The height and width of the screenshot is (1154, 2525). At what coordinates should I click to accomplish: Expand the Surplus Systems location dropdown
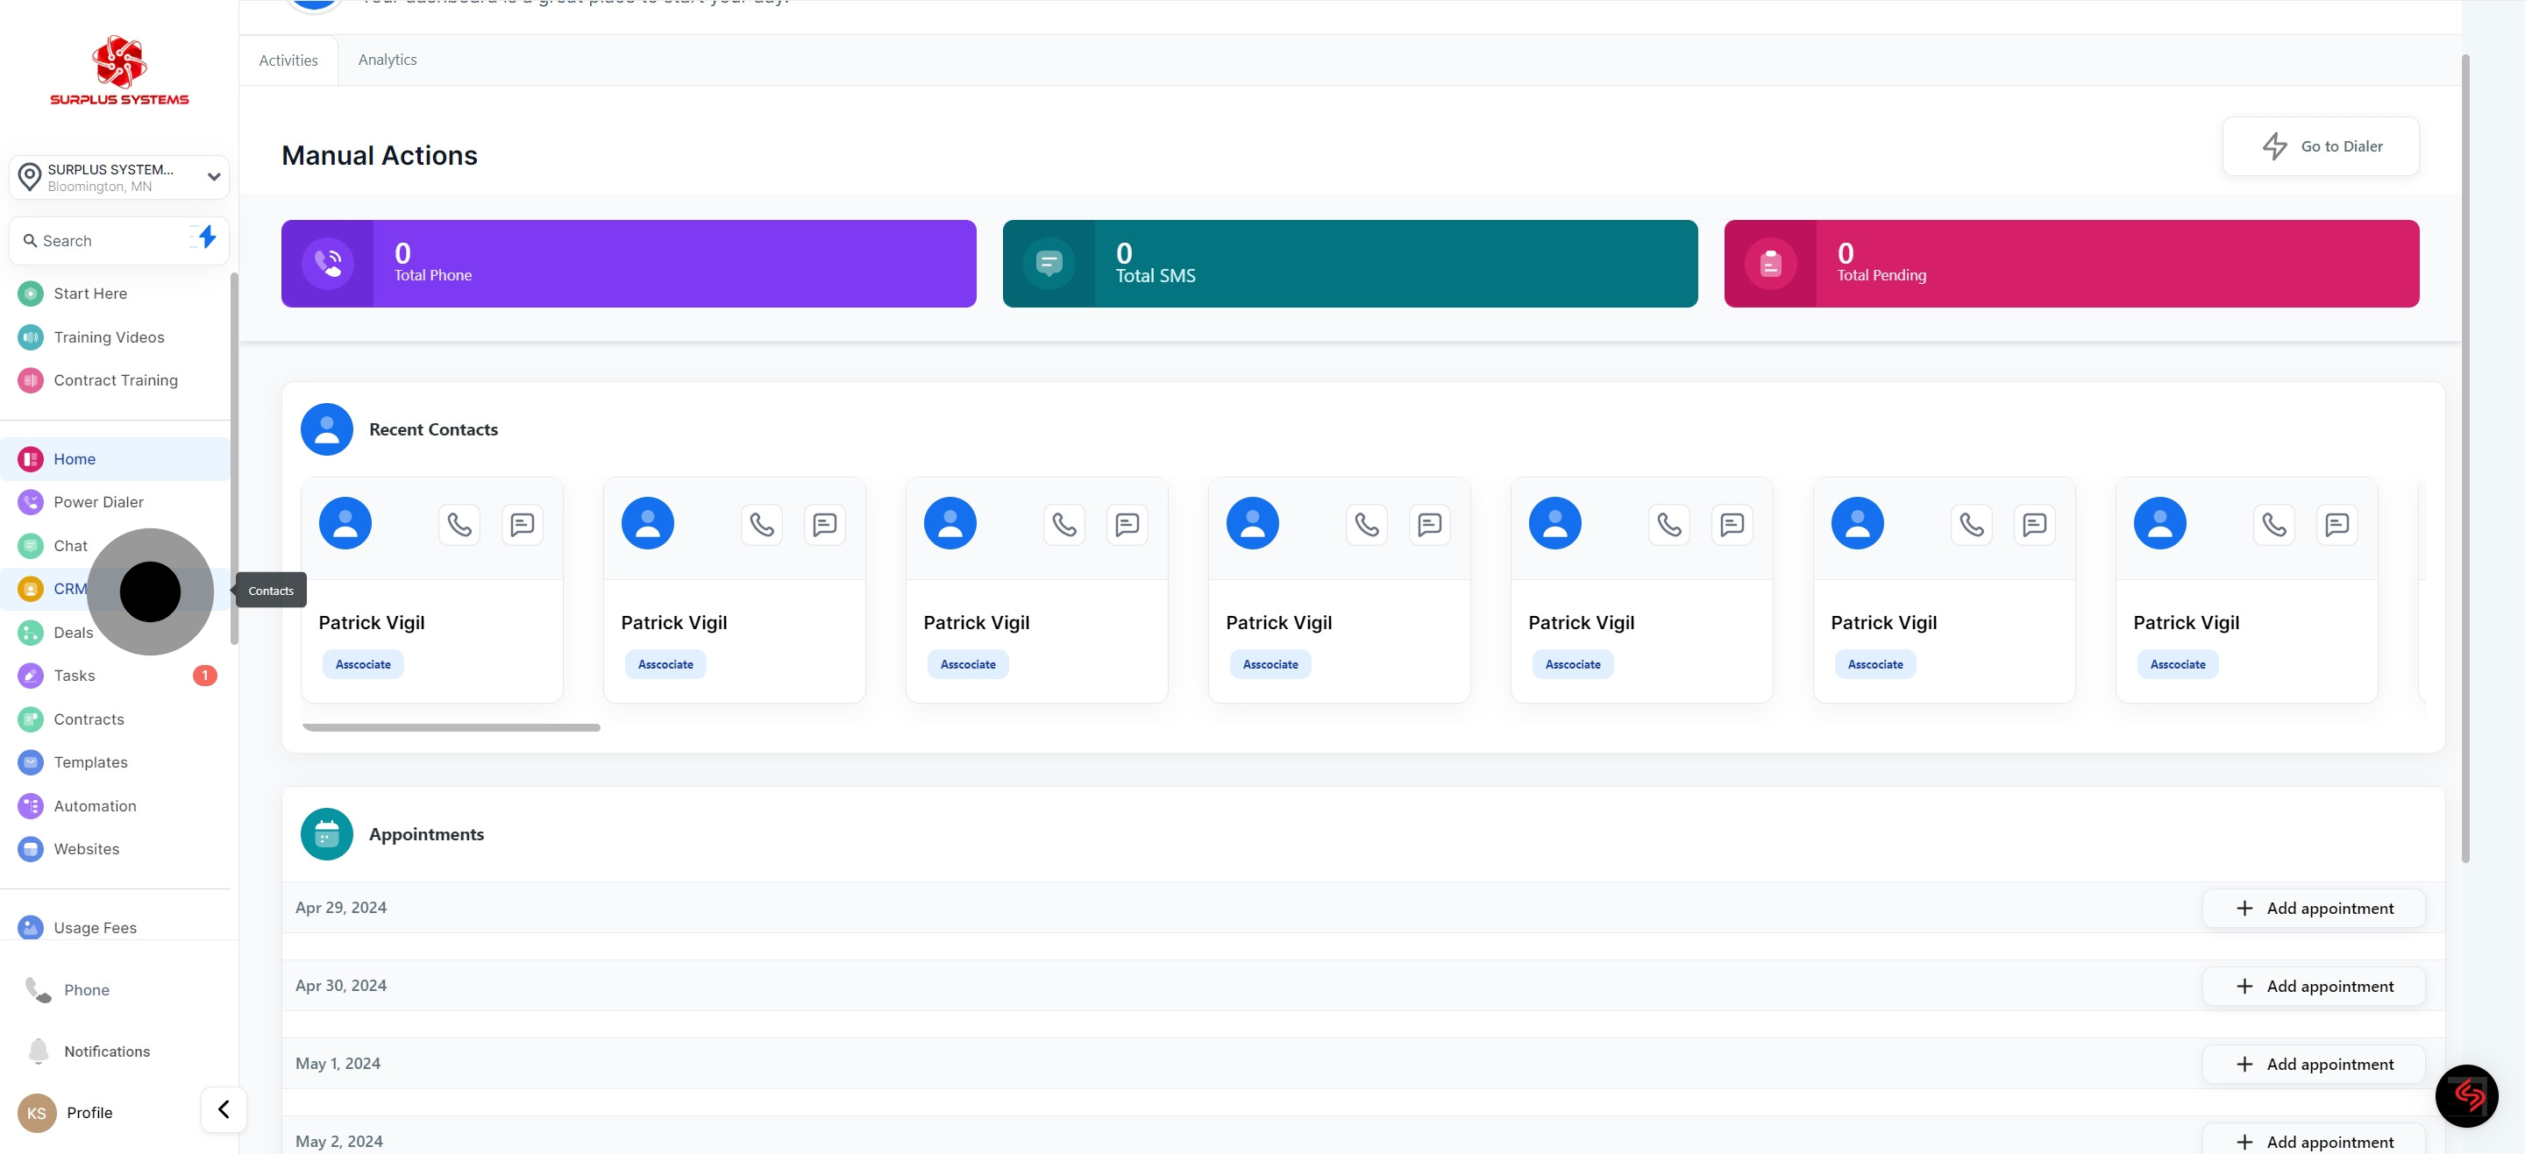118,177
